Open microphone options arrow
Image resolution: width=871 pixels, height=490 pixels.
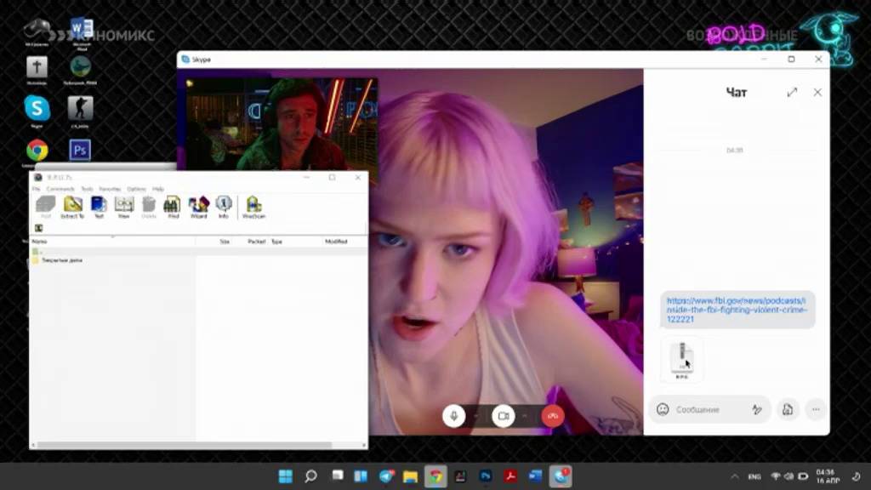[476, 415]
